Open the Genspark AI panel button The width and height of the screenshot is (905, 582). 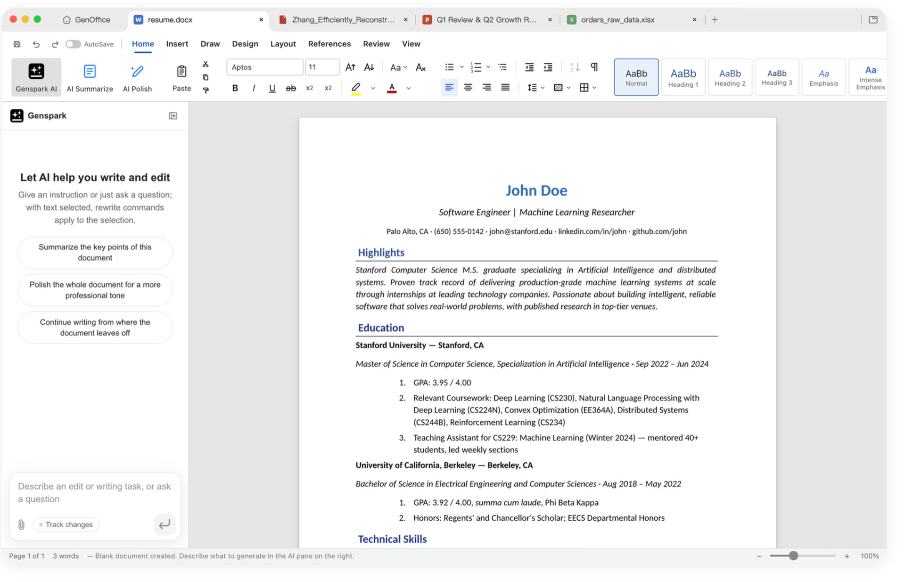[x=36, y=77]
